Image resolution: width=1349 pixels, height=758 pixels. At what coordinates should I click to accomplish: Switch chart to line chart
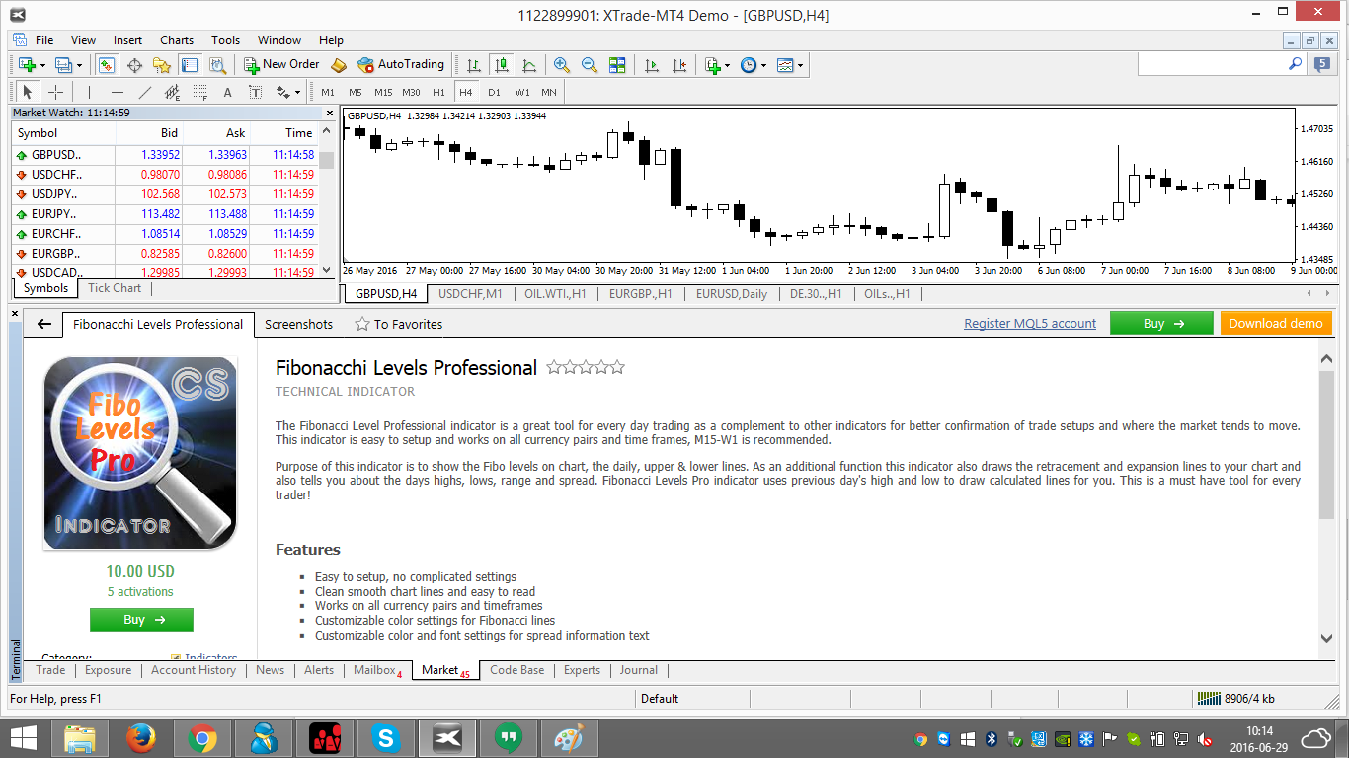pyautogui.click(x=529, y=65)
